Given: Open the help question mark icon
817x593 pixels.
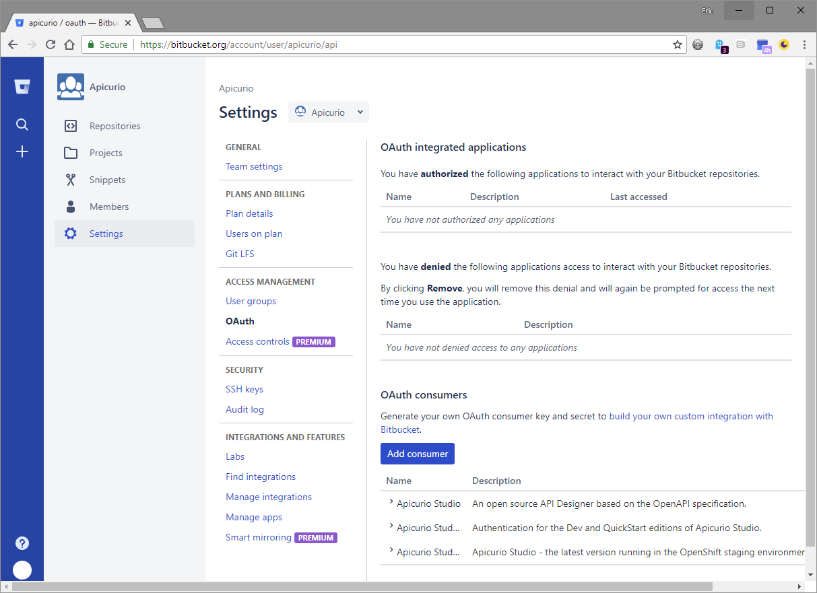Looking at the screenshot, I should point(22,543).
